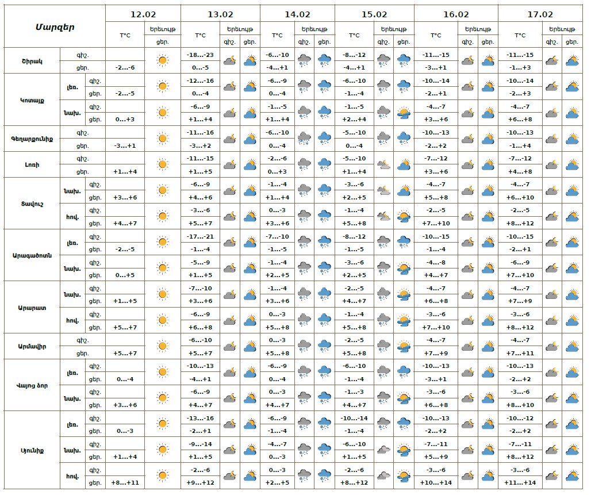Click Armavir's night icon for 13.02
This screenshot has height=495, width=591.
(230, 346)
